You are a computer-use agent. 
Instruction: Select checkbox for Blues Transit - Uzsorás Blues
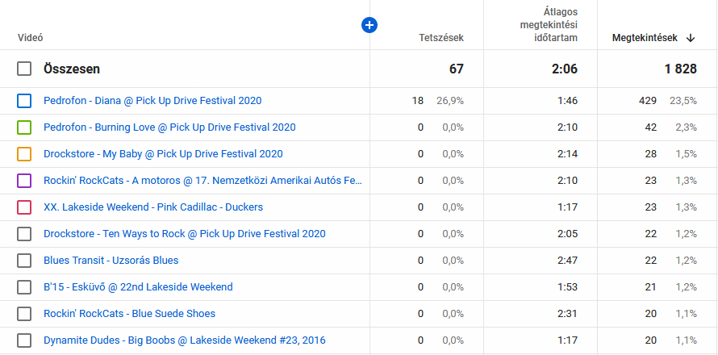24,261
